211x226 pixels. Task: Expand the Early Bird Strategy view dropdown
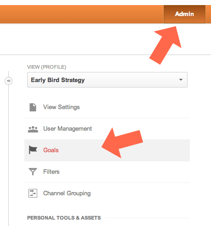[x=107, y=80]
